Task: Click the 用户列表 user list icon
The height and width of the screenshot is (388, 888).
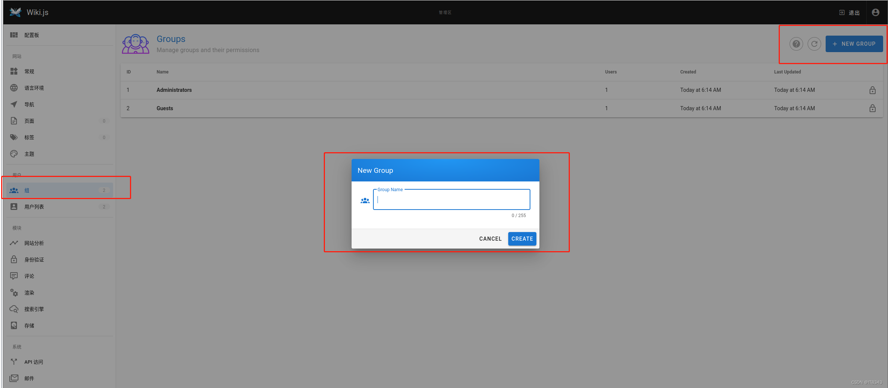Action: 14,207
